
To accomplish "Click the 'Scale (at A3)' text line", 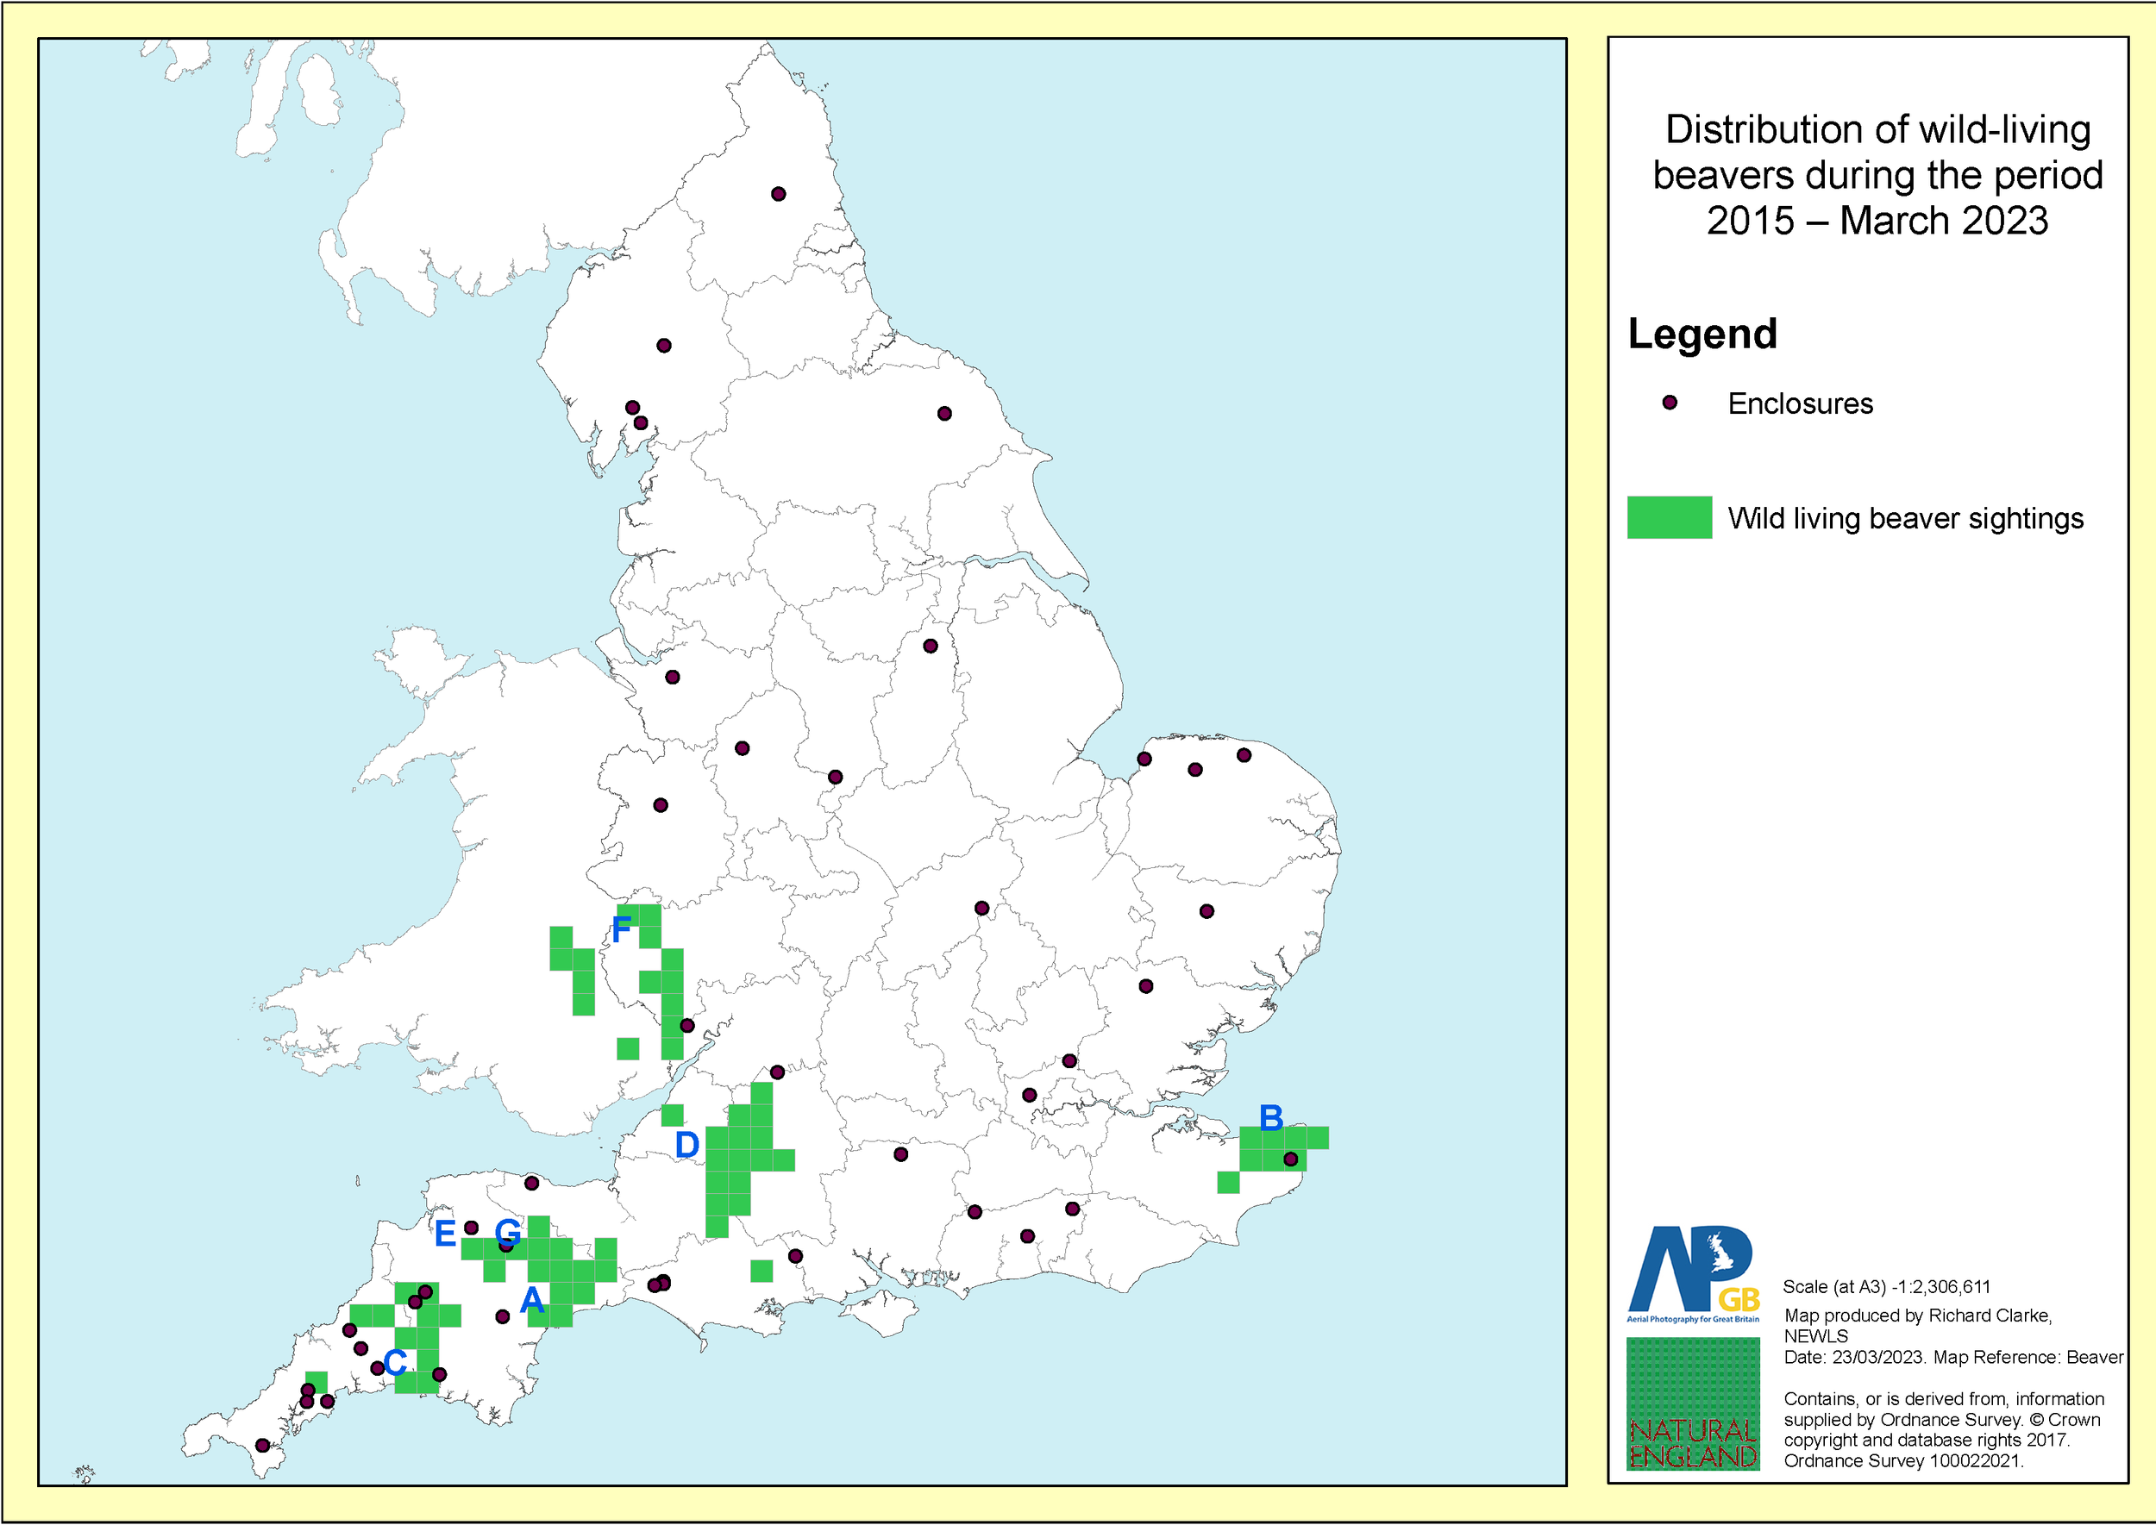I will click(1886, 1286).
